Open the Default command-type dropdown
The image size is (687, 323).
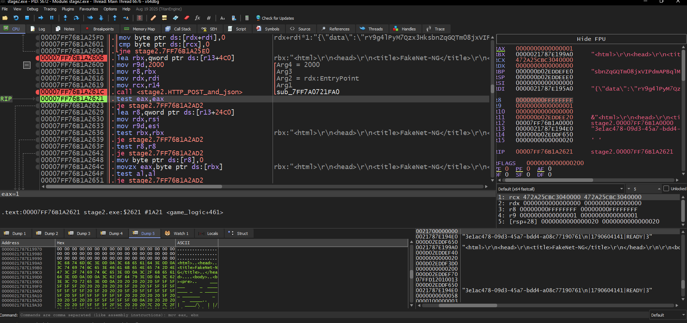[668, 315]
